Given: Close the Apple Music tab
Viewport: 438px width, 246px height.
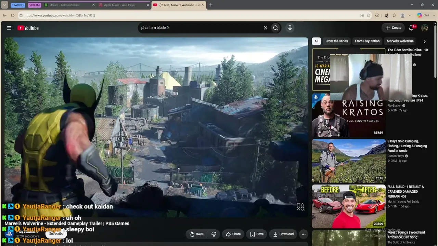Looking at the screenshot, I should (148, 5).
